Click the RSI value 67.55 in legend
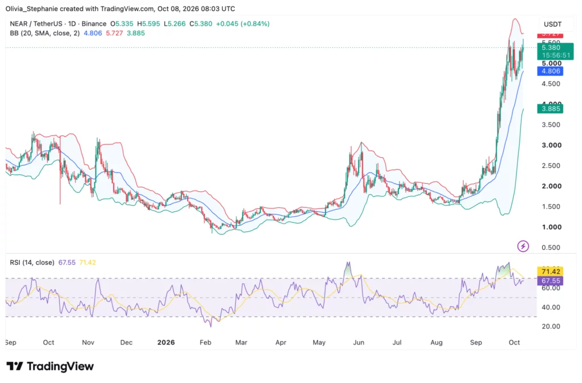Viewport: 582px width, 383px height. (67, 263)
